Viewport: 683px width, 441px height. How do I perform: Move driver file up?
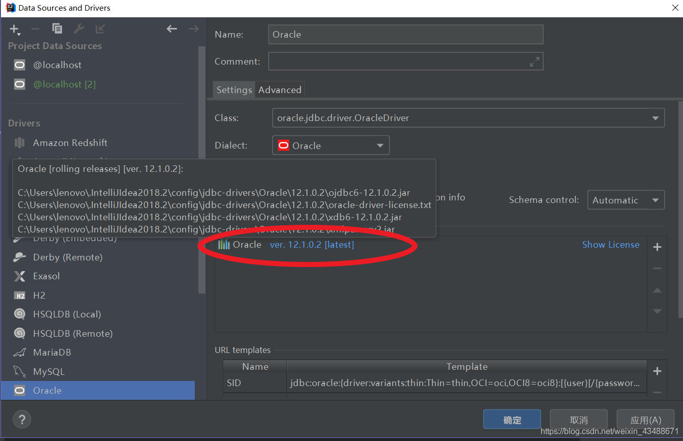pos(657,290)
